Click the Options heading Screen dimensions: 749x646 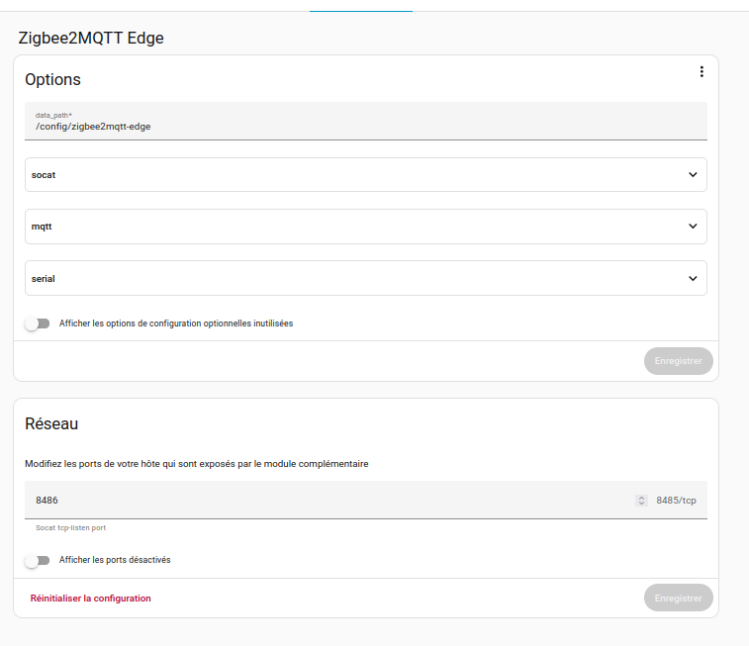click(53, 79)
